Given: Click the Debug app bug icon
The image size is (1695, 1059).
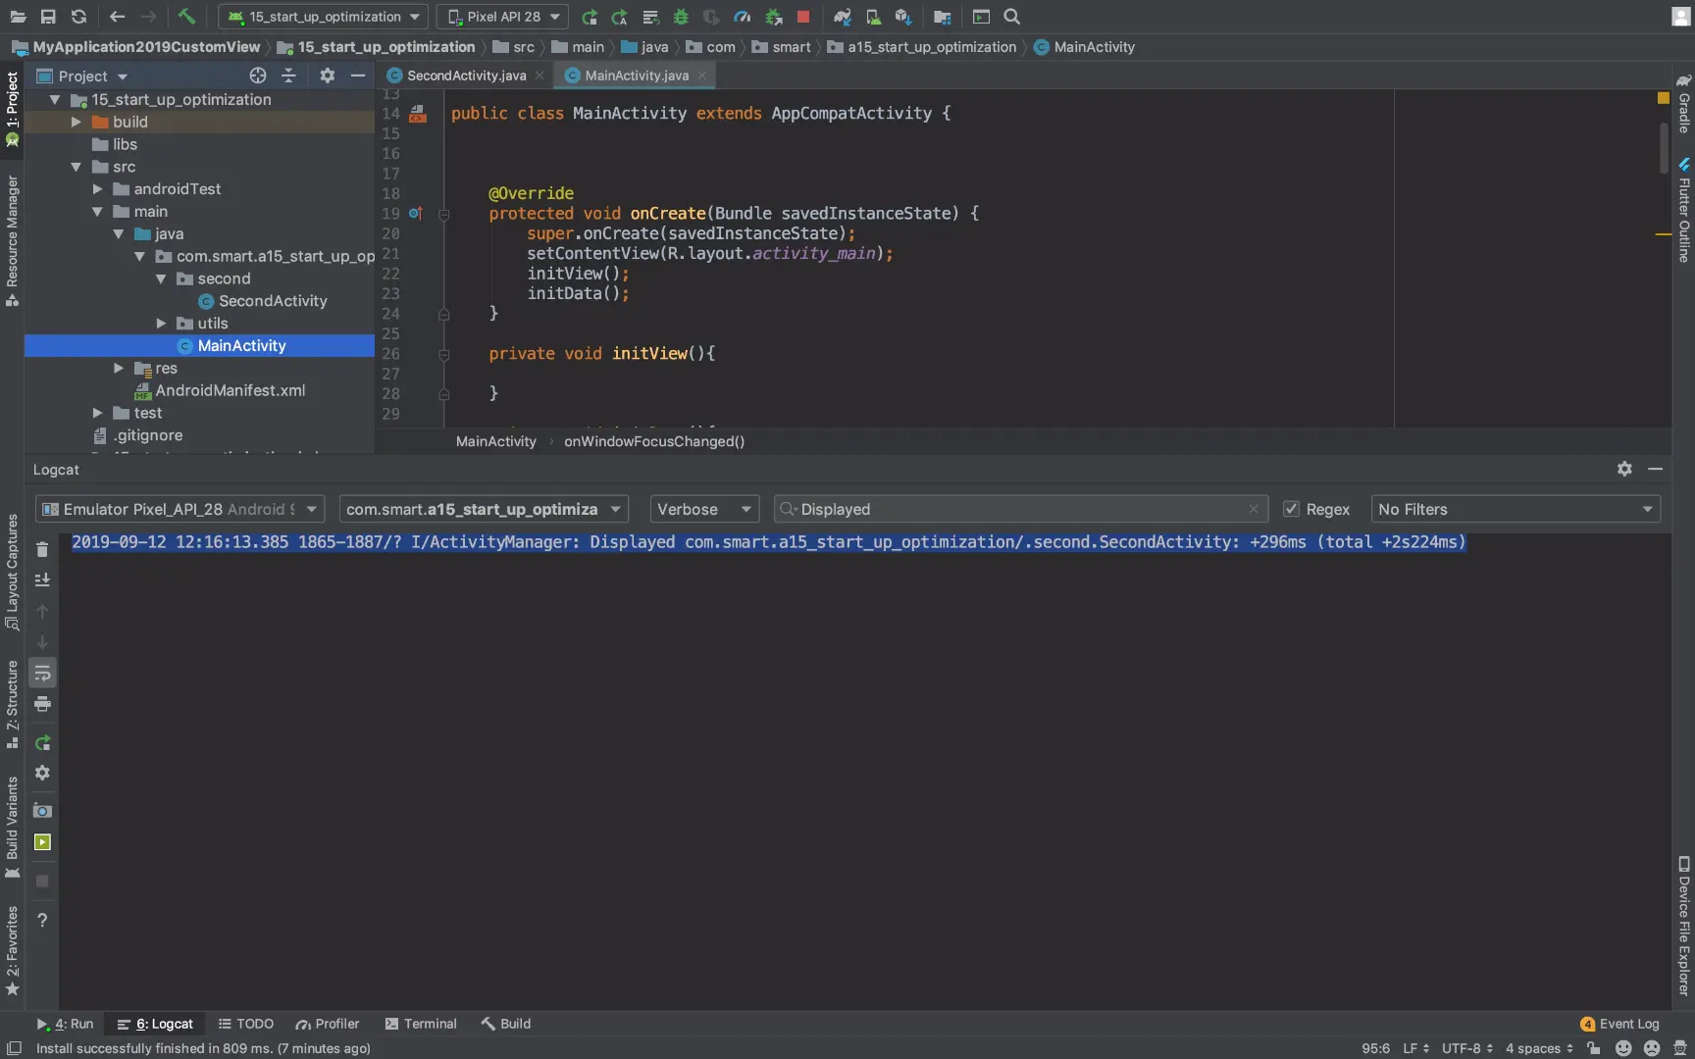Looking at the screenshot, I should [681, 17].
